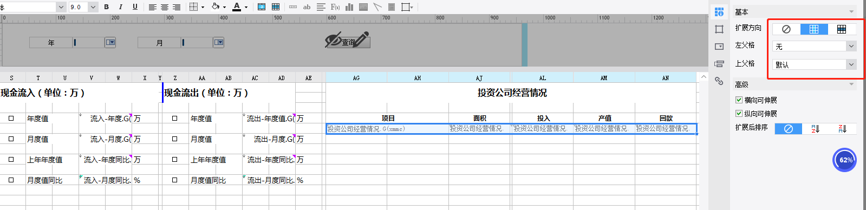Screen dimensions: 866x210
Task: Insert a slope line element
Action: click(x=377, y=7)
